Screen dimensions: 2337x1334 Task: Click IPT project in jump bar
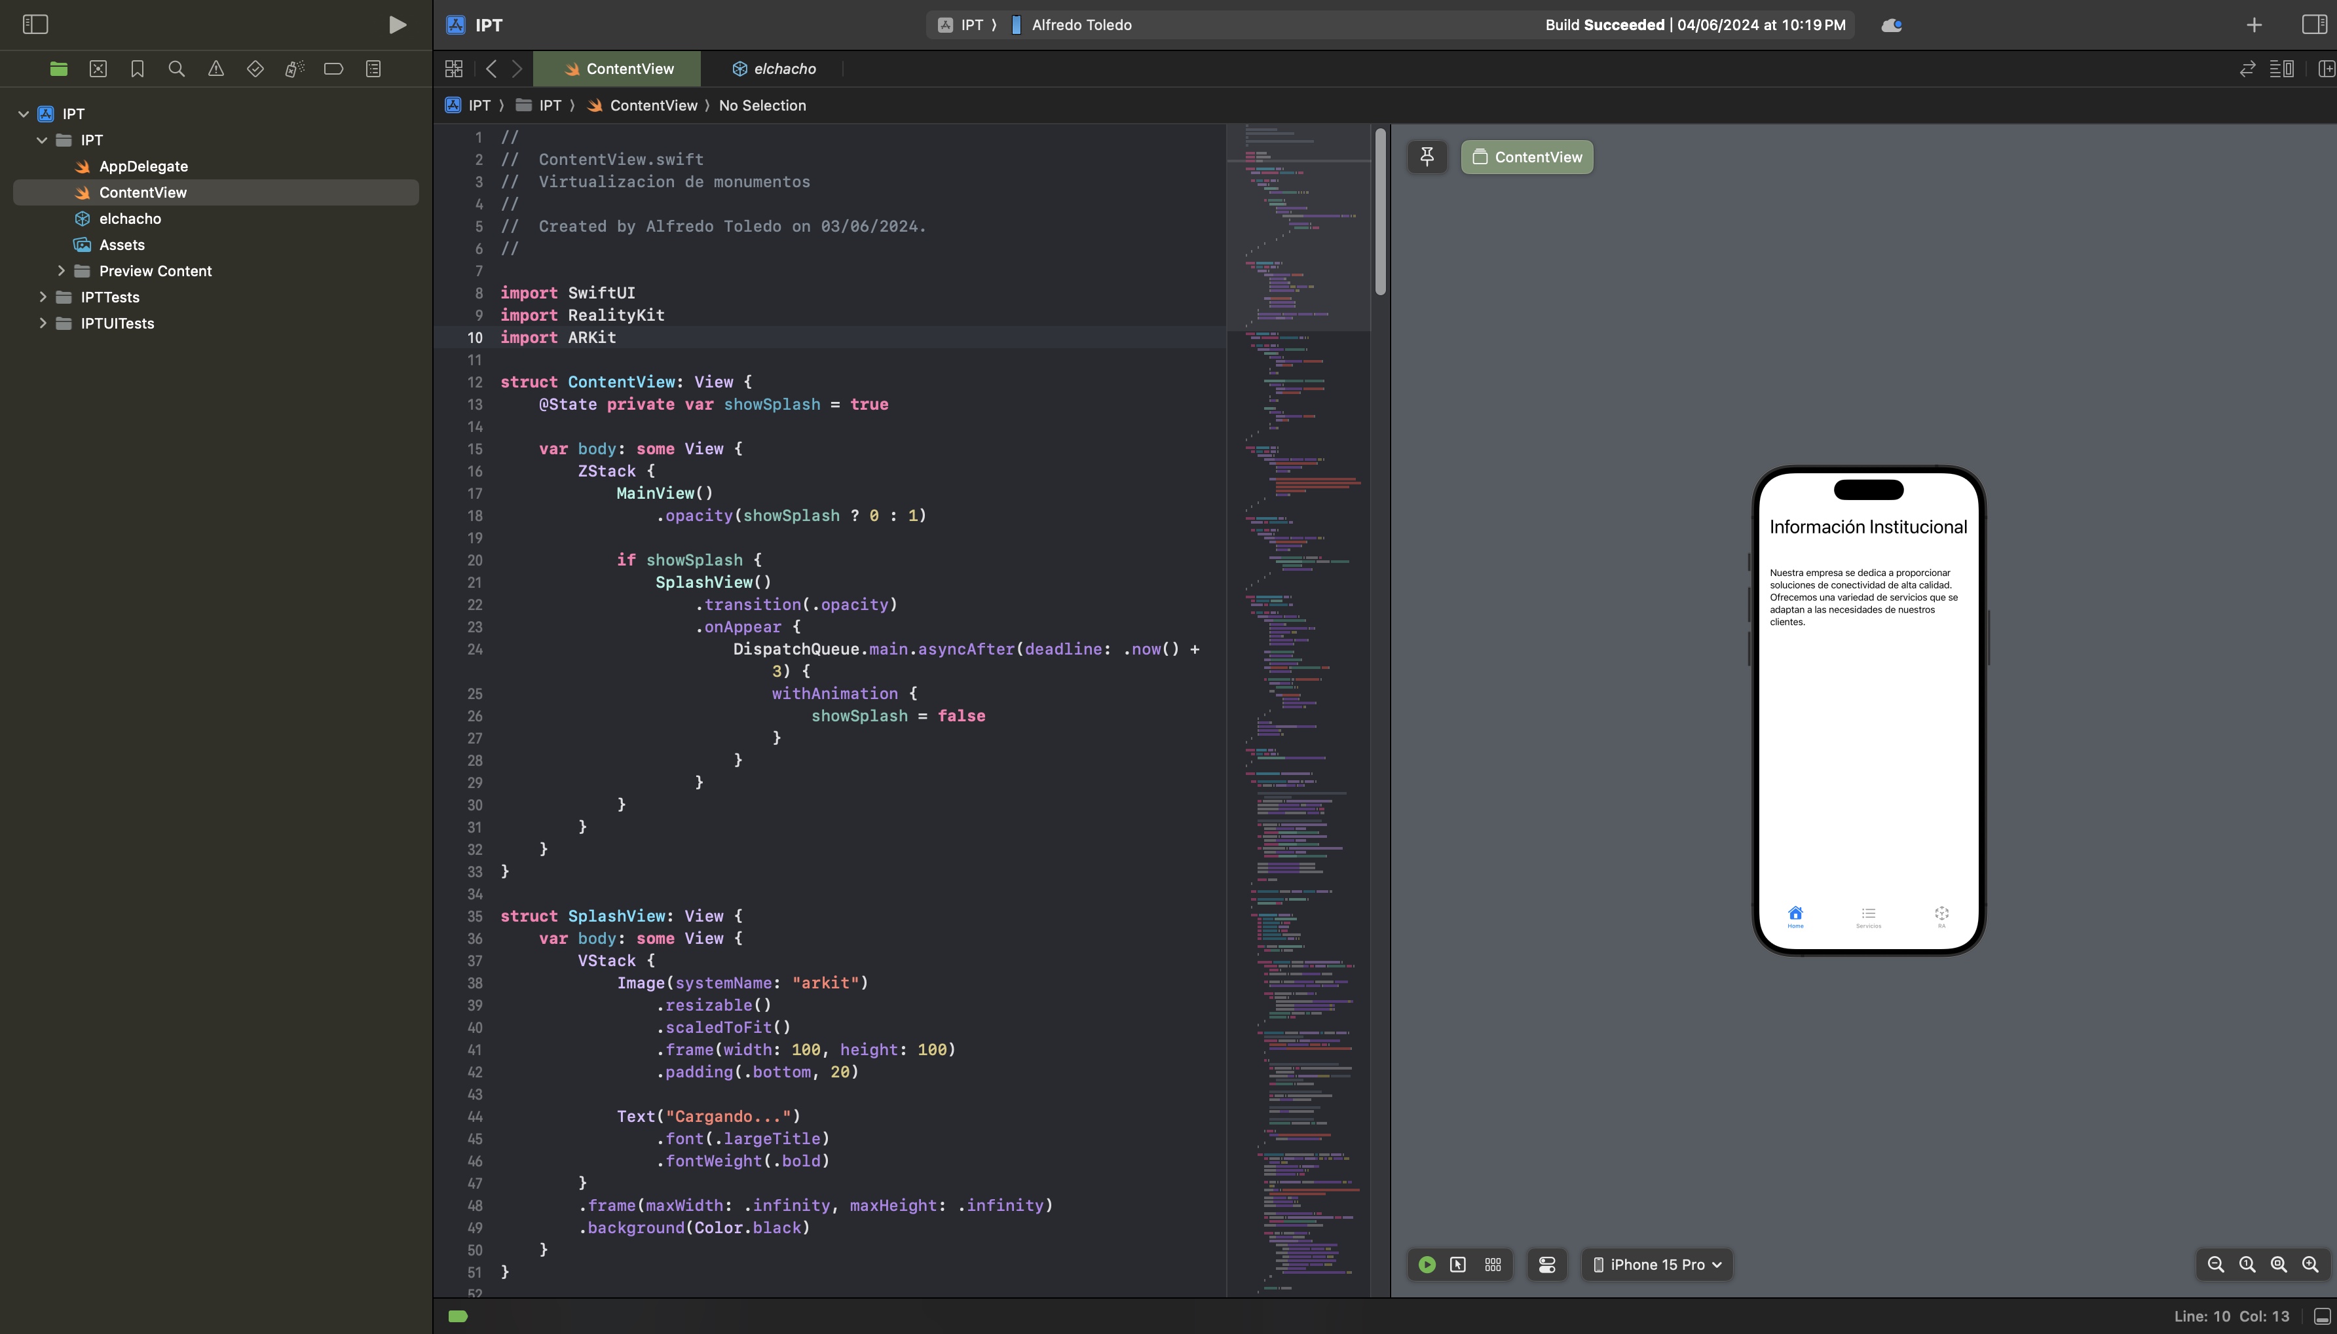468,105
